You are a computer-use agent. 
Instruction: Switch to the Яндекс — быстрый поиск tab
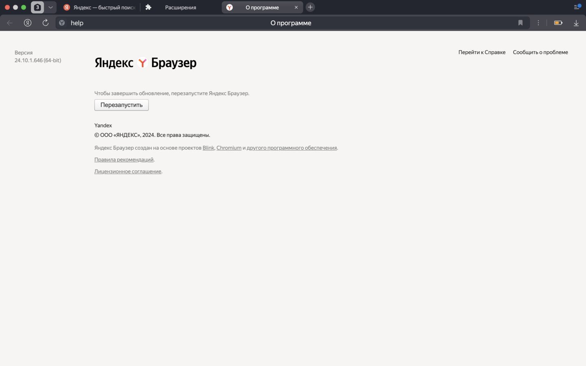(x=99, y=7)
